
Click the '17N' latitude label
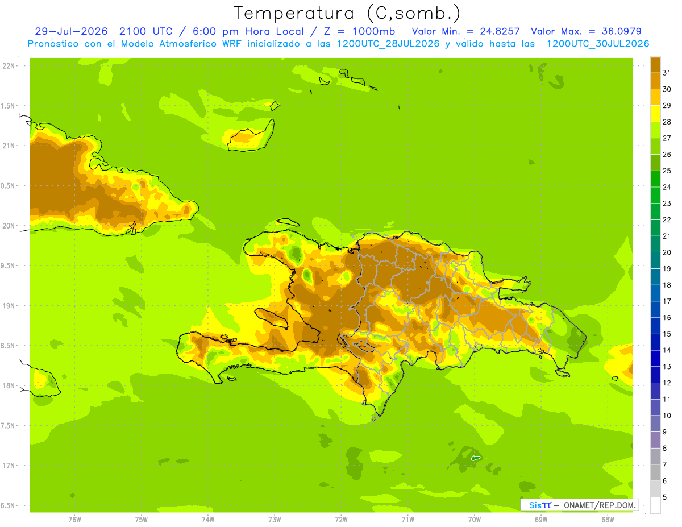pos(9,466)
